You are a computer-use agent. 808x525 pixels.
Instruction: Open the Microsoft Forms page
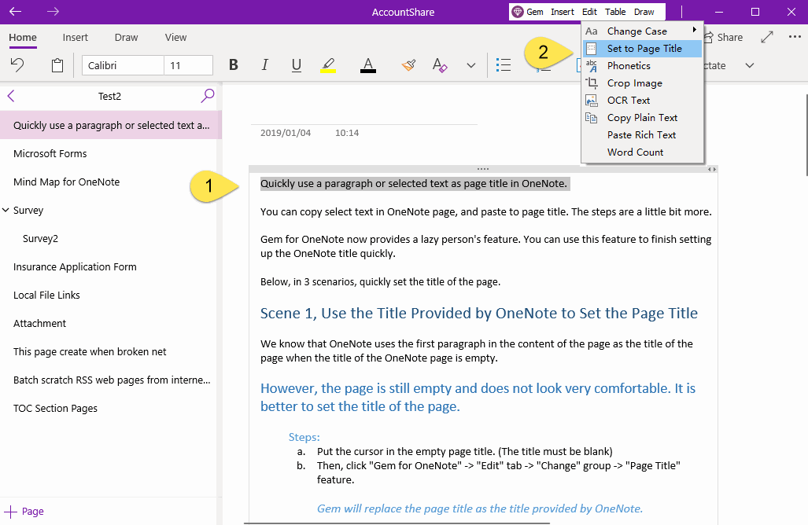pyautogui.click(x=111, y=153)
